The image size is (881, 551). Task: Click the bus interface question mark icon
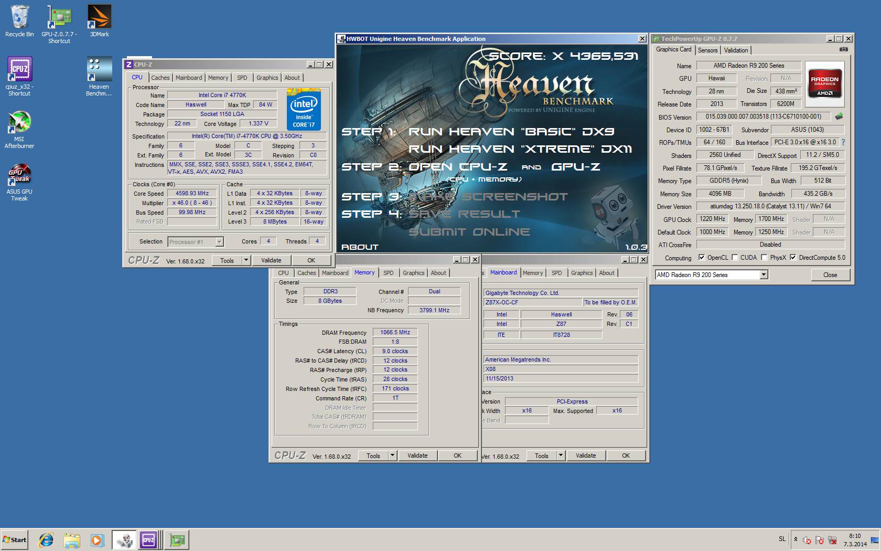(843, 142)
